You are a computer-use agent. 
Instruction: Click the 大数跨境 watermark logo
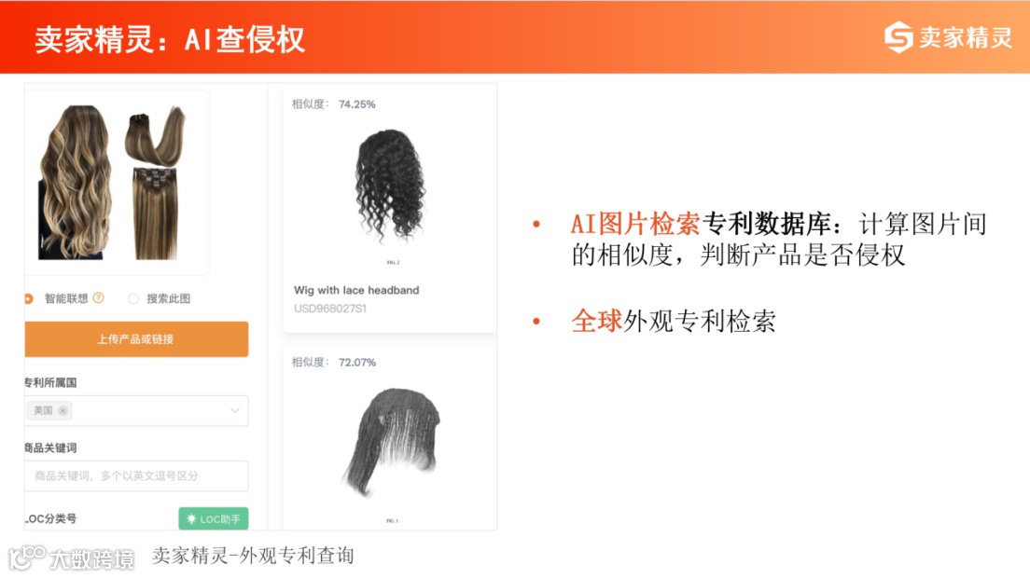click(x=71, y=558)
